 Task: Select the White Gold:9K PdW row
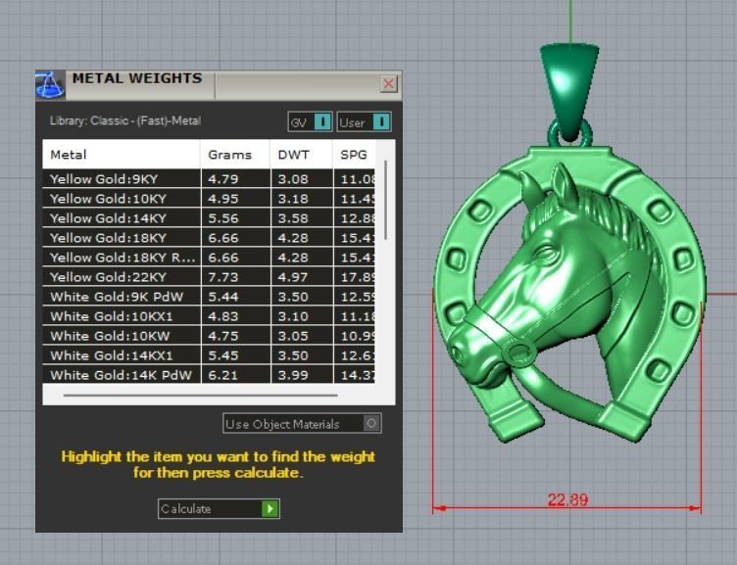click(x=209, y=297)
